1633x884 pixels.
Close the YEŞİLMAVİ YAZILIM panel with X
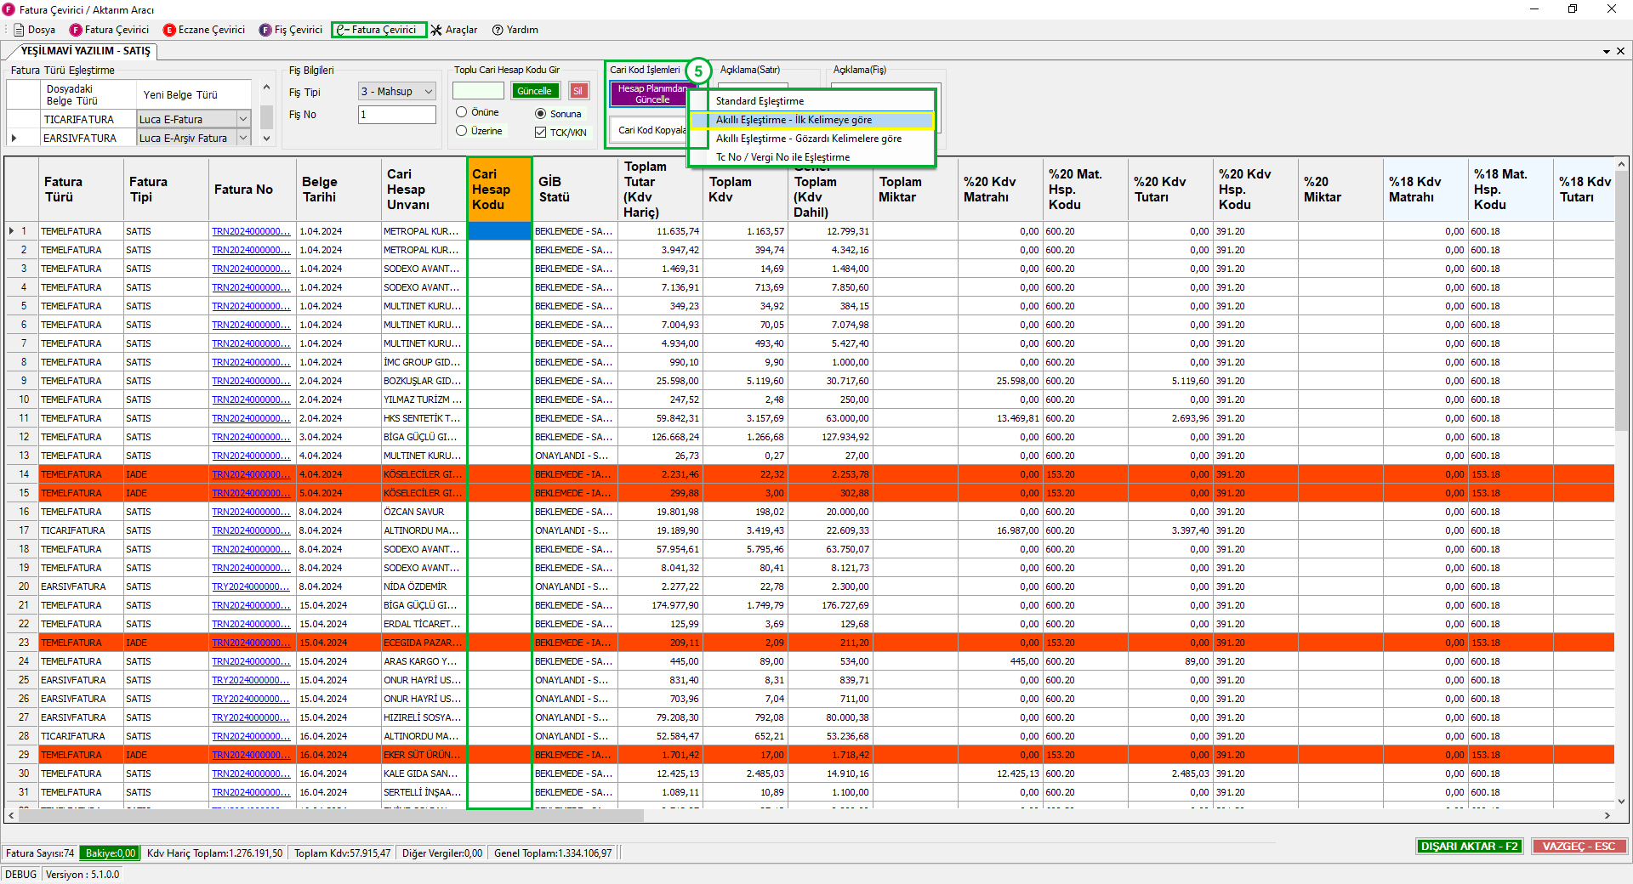(x=1620, y=51)
